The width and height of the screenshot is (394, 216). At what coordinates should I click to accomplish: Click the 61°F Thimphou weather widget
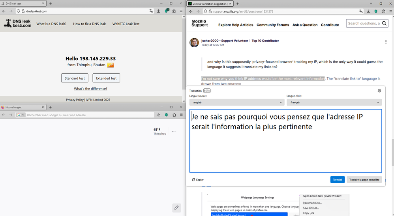pyautogui.click(x=159, y=132)
